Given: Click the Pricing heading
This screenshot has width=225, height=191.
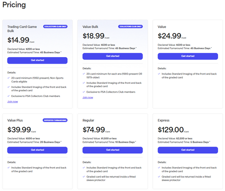Looking at the screenshot, I should [x=14, y=5].
